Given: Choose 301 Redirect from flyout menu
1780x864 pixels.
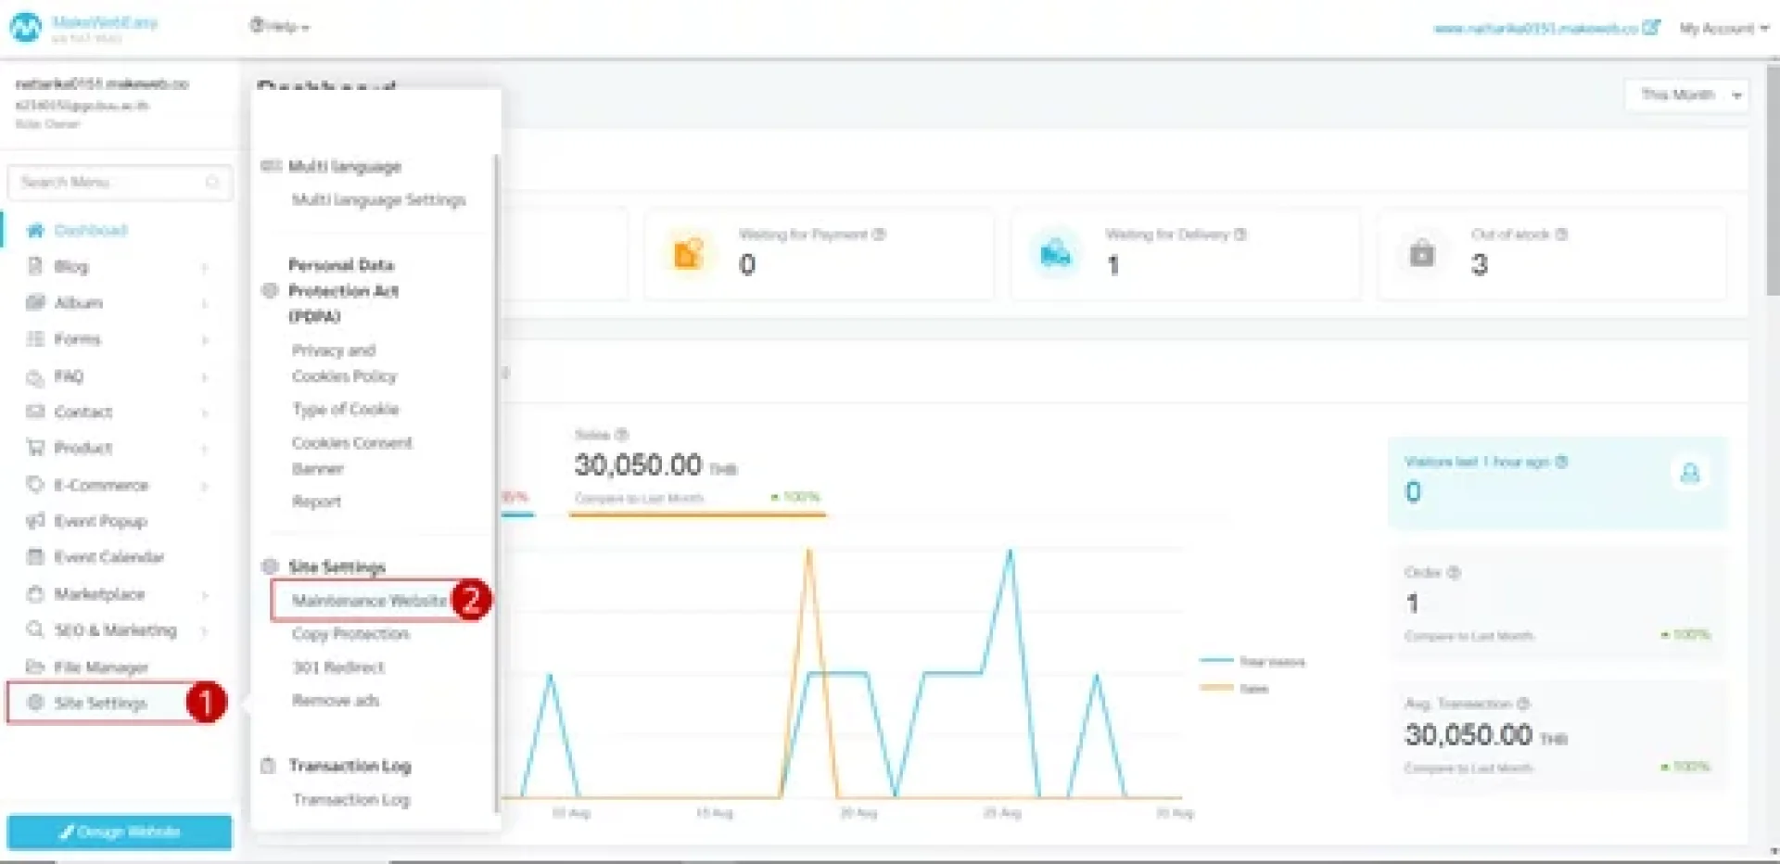Looking at the screenshot, I should point(337,667).
